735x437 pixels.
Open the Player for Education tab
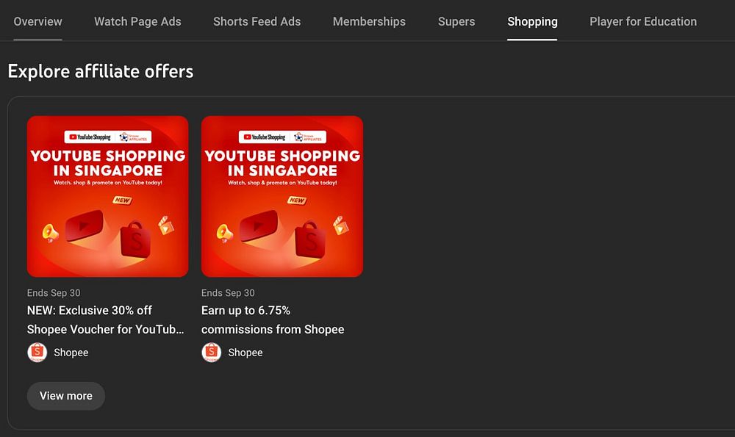point(642,21)
